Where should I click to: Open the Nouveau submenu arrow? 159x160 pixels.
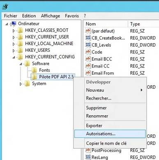click(x=141, y=90)
